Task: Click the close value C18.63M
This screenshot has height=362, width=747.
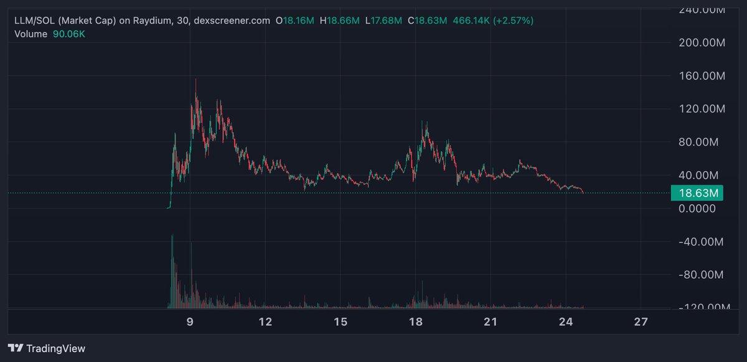Action: click(428, 21)
